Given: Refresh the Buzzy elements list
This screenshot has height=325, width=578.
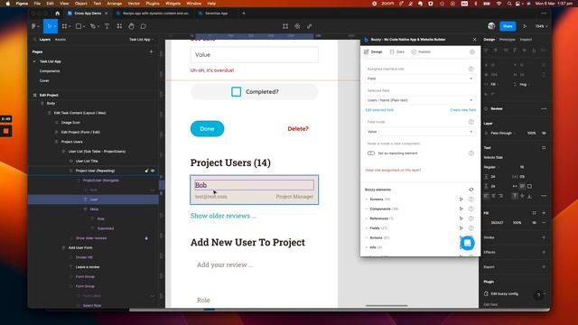Looking at the screenshot, I should tap(471, 190).
